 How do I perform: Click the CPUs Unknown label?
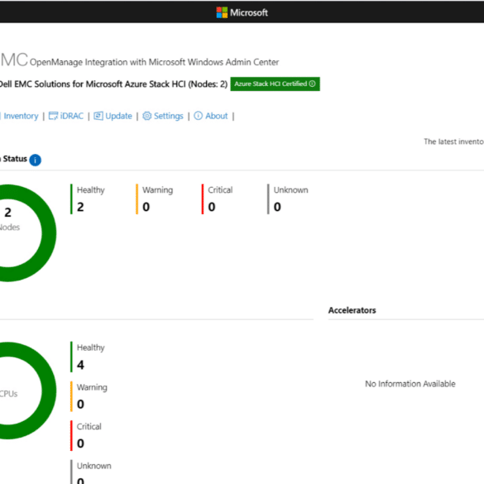point(93,466)
